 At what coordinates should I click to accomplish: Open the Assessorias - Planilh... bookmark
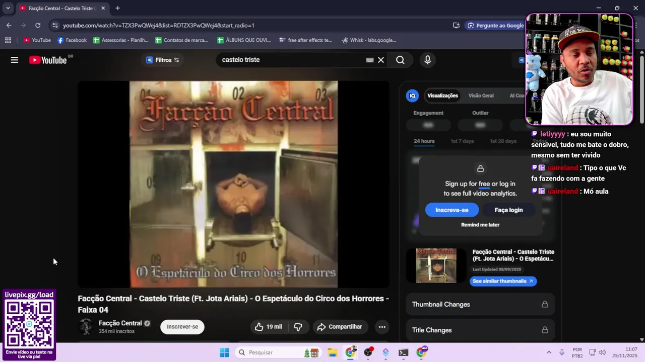[x=121, y=40]
